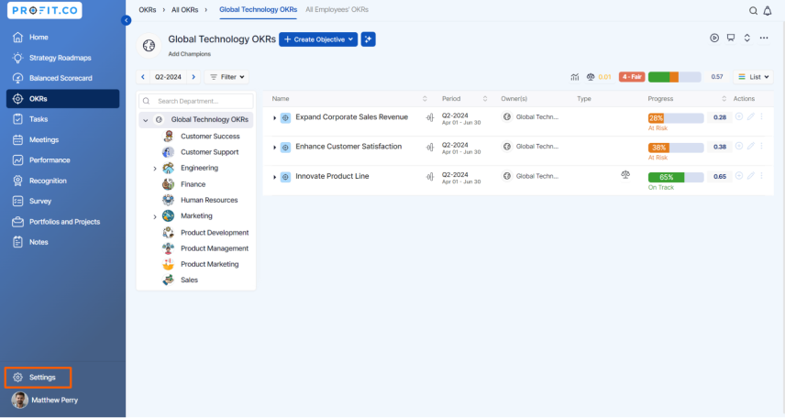The height and width of the screenshot is (418, 785).
Task: Select Sales department
Action: click(x=189, y=280)
